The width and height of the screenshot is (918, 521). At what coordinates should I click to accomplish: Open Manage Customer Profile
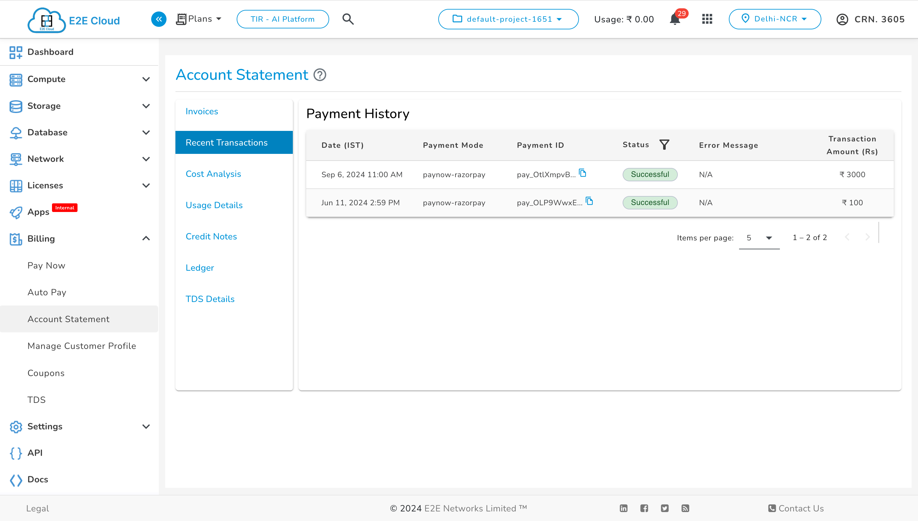tap(82, 346)
